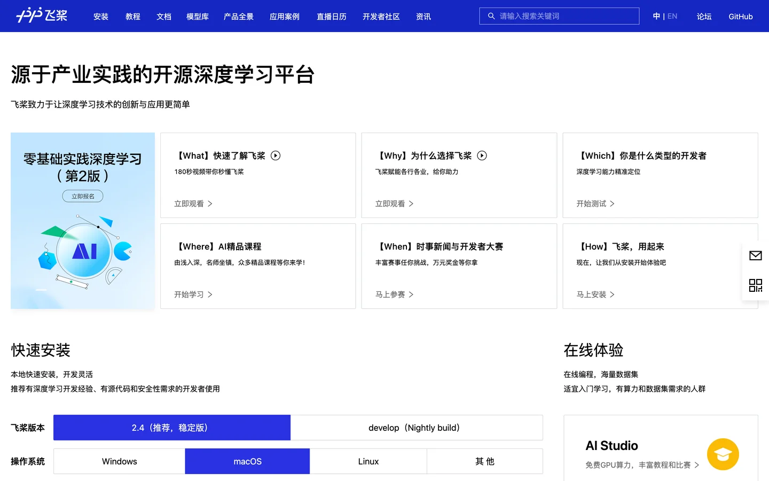Click the arrow next to 开始测试
This screenshot has width=769, height=481.
613,204
